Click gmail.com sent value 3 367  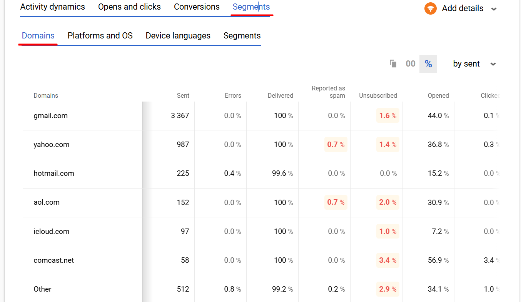[180, 116]
